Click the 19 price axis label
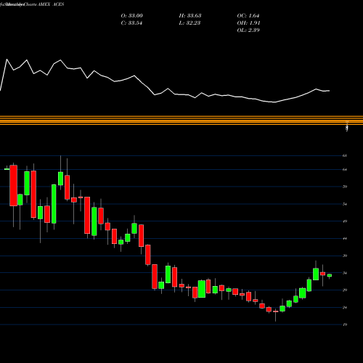The image size is (363, 363). click(345, 325)
